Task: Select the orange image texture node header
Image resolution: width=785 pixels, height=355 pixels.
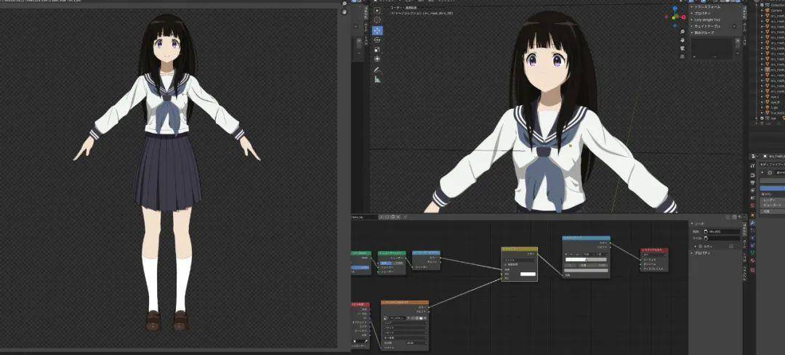Action: tap(405, 303)
